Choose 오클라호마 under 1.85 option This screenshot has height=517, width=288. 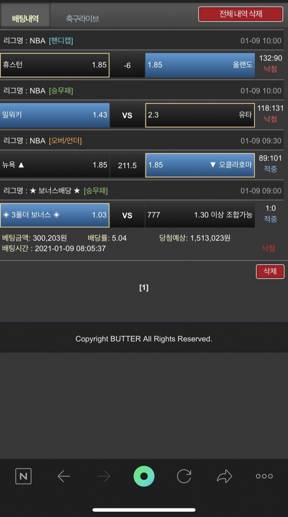point(200,165)
